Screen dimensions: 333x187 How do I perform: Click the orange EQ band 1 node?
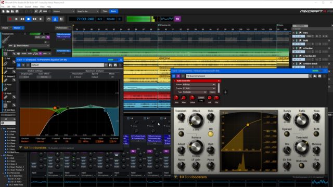pos(55,108)
